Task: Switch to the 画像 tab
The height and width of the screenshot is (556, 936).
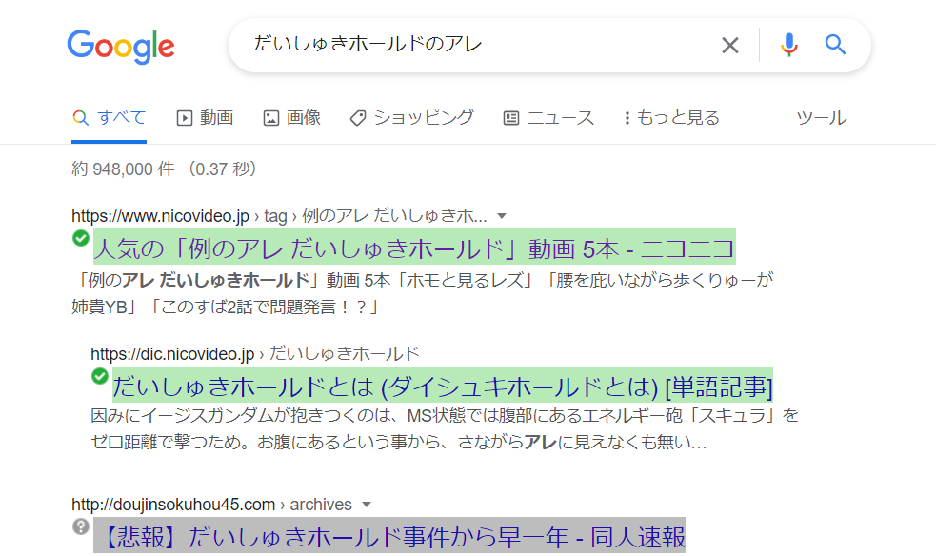Action: point(292,117)
